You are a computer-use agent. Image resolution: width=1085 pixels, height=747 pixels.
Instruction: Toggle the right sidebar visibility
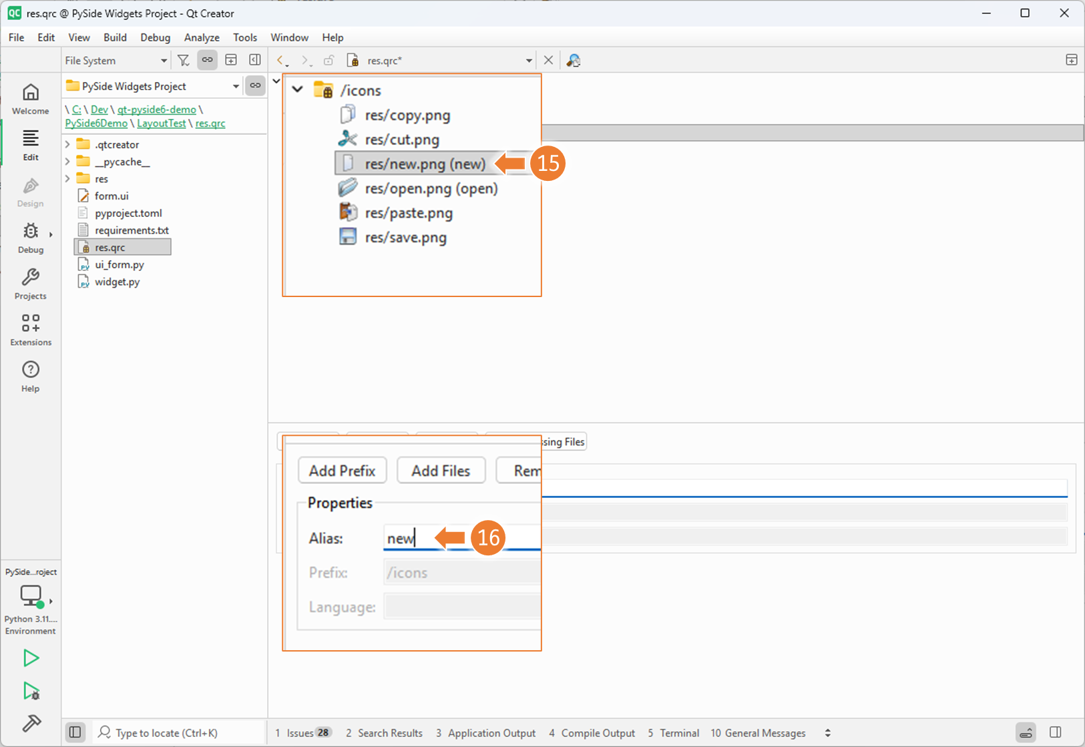pos(1056,732)
